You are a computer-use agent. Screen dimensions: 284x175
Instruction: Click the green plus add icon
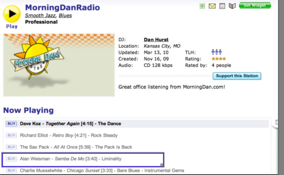click(202, 6)
